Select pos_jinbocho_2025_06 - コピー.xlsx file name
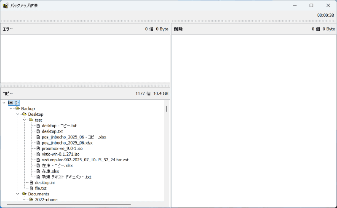Viewport: 337px width, 208px height. (x=74, y=137)
